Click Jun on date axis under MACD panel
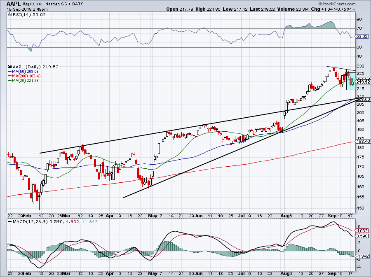 point(199,273)
